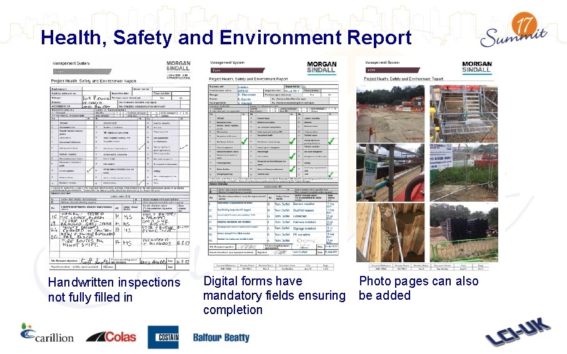This screenshot has width=567, height=354.
Task: Open the construction site road photo
Action: pos(390,114)
